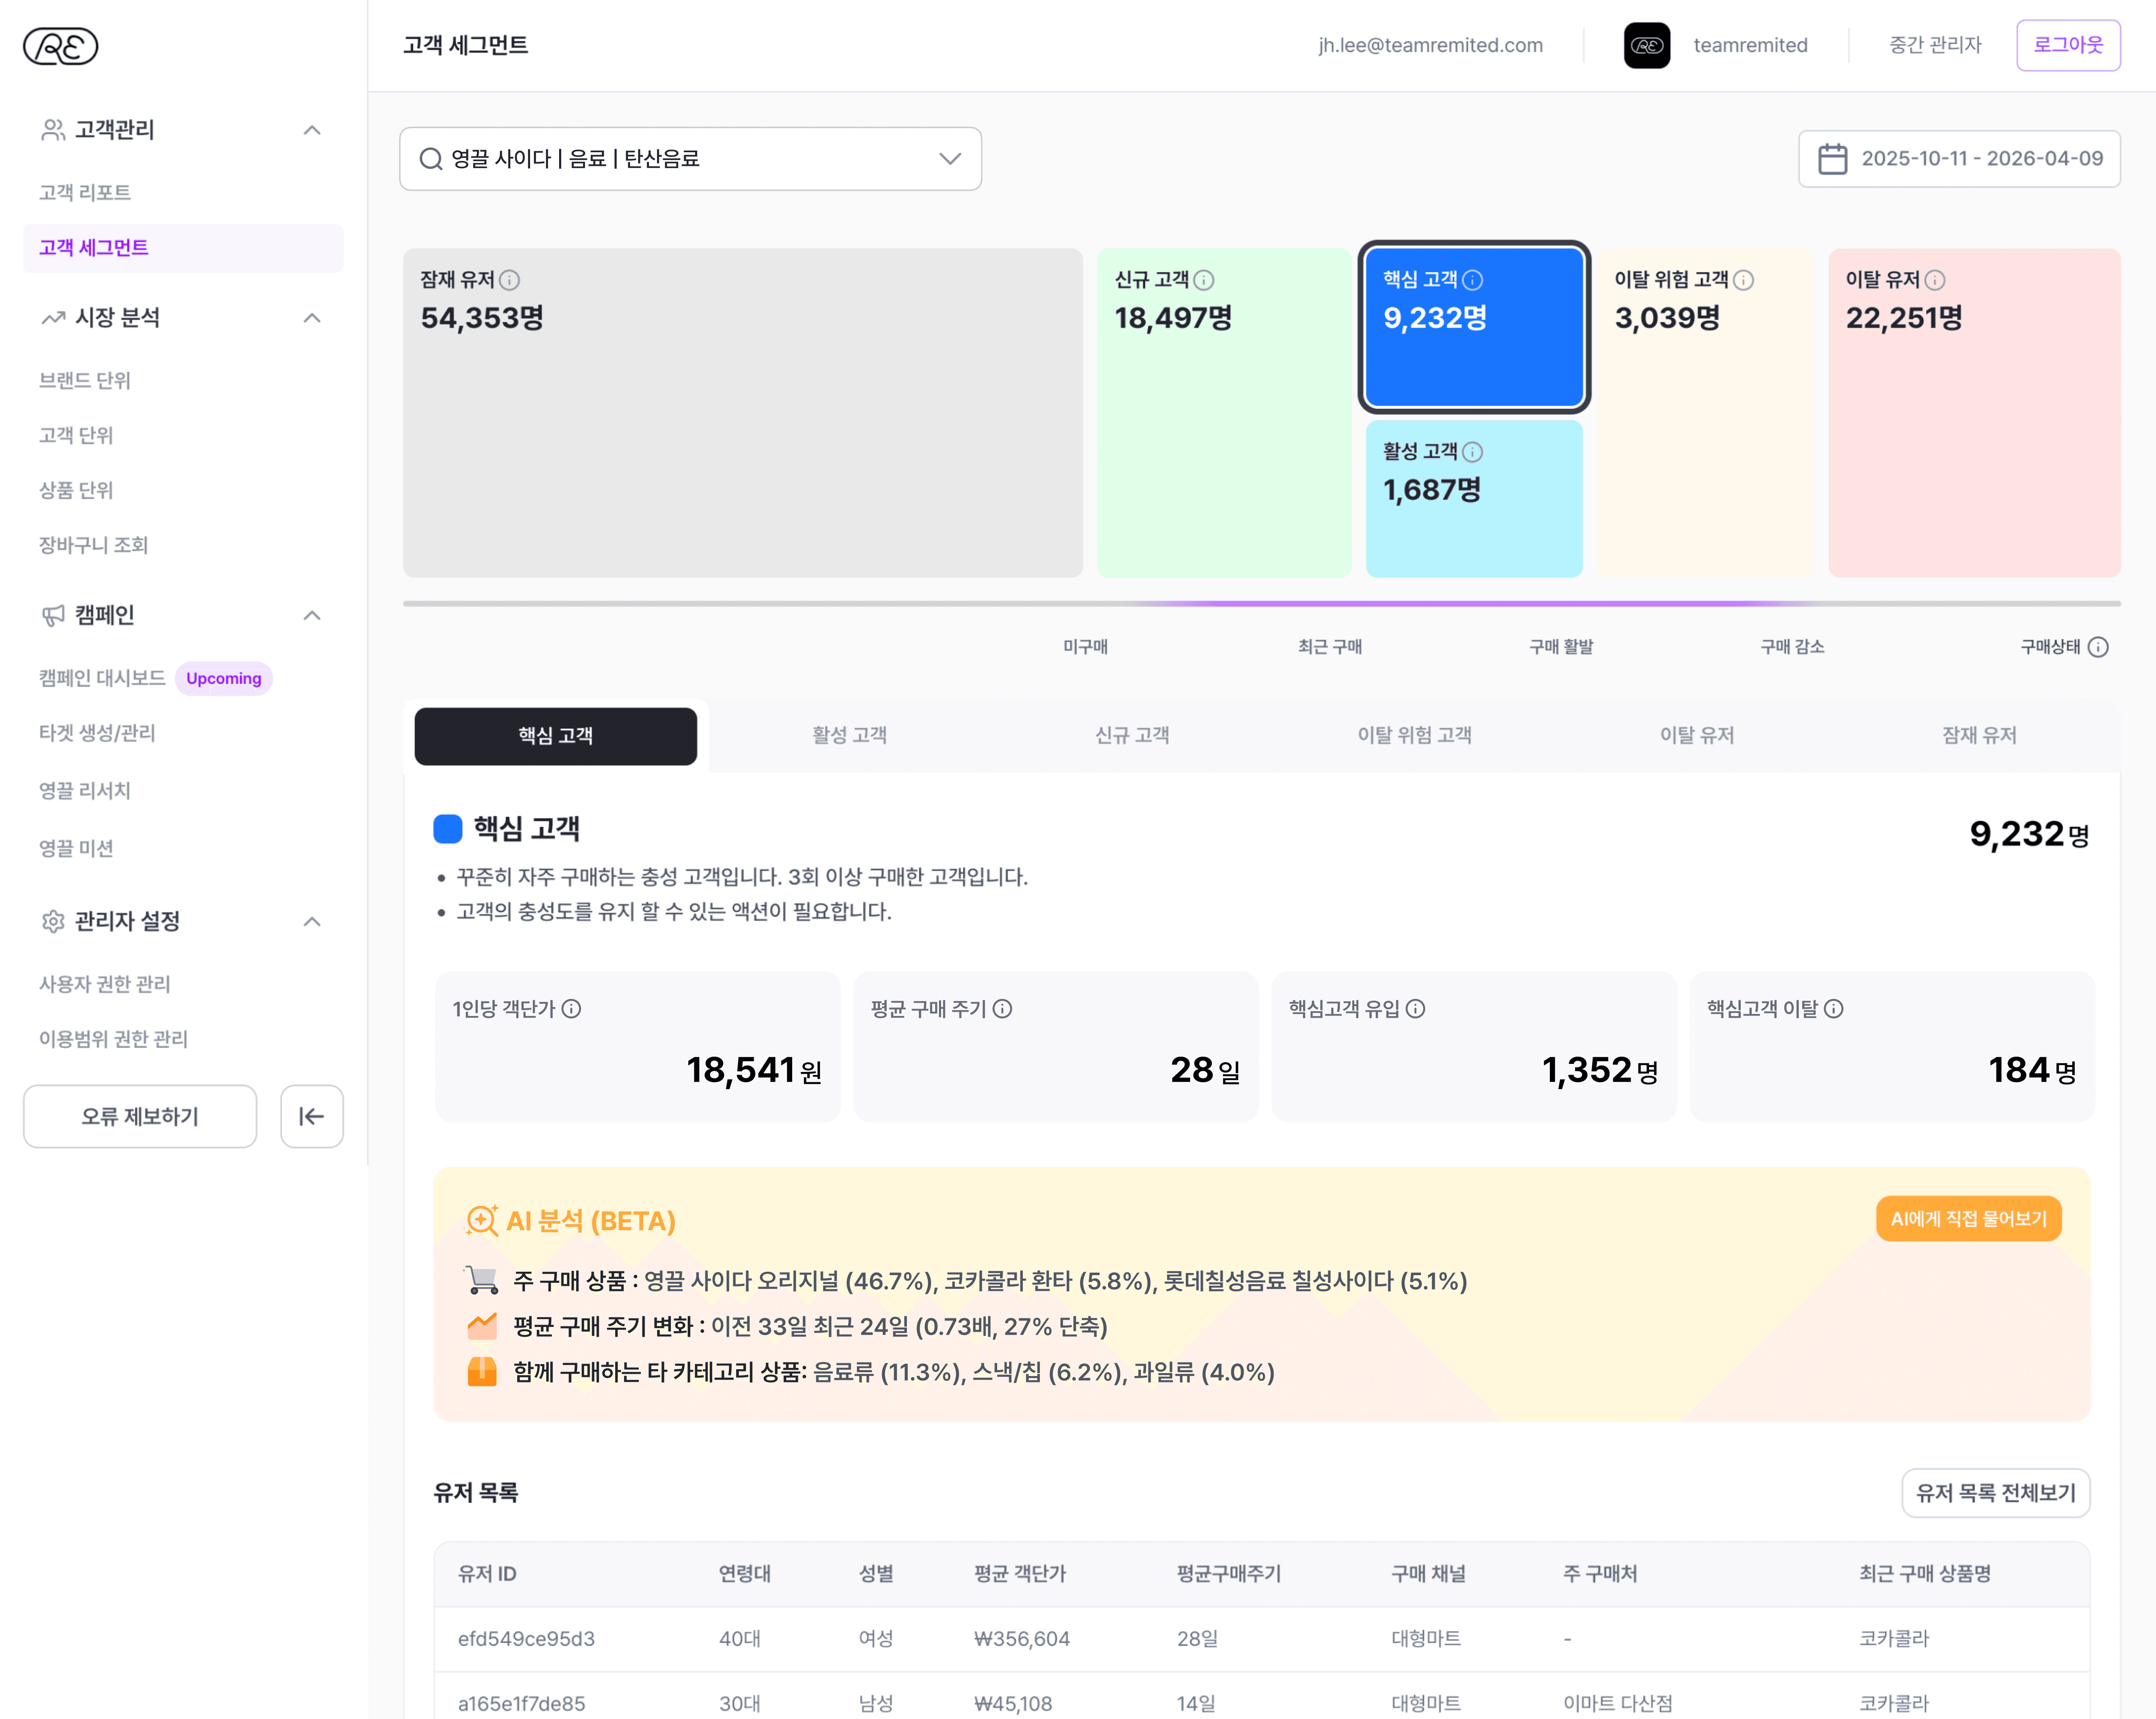The height and width of the screenshot is (1719, 2156).
Task: Collapse the 캠페인 sidebar section
Action: coord(312,614)
